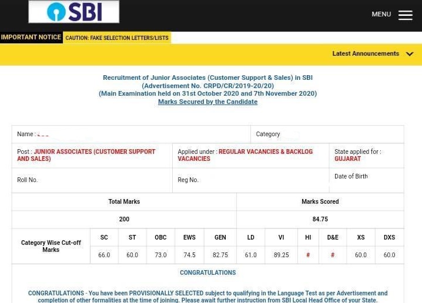
Task: Click the Reg No. cell
Action: (x=251, y=180)
